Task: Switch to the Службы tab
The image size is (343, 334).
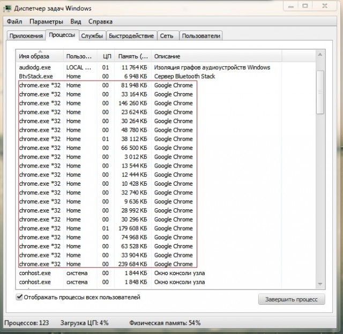Action: 92,36
